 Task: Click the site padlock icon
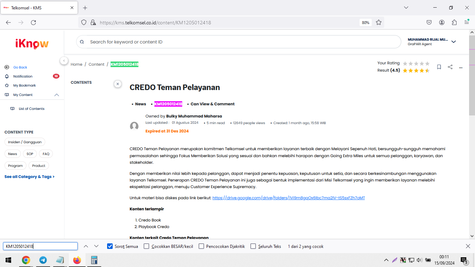[x=93, y=22]
